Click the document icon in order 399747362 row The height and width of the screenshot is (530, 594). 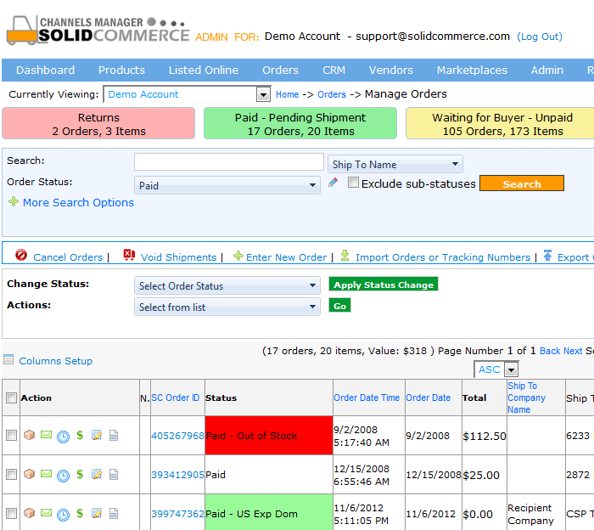(113, 513)
